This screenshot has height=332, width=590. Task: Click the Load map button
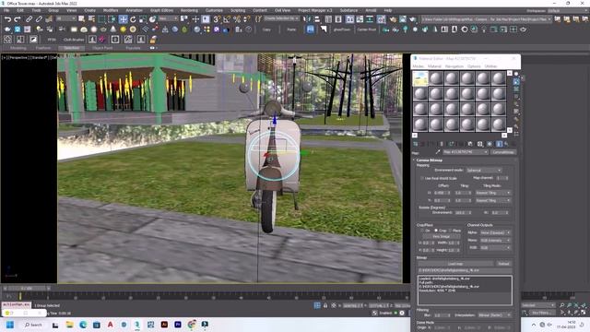[x=455, y=264]
